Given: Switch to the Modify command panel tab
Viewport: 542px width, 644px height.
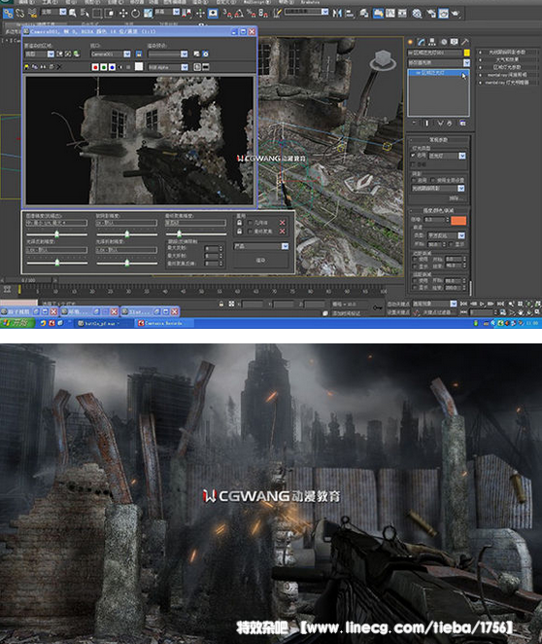Looking at the screenshot, I should pyautogui.click(x=422, y=42).
